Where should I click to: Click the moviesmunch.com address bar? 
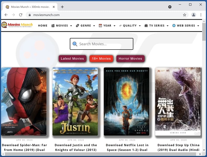[x=108, y=15]
